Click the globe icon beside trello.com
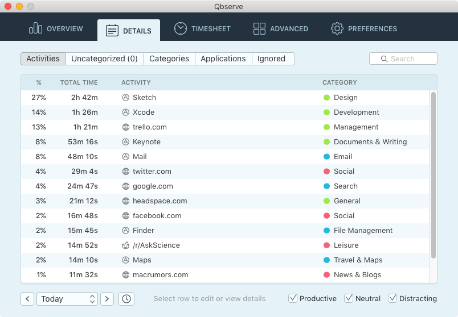Image resolution: width=458 pixels, height=317 pixels. (125, 127)
